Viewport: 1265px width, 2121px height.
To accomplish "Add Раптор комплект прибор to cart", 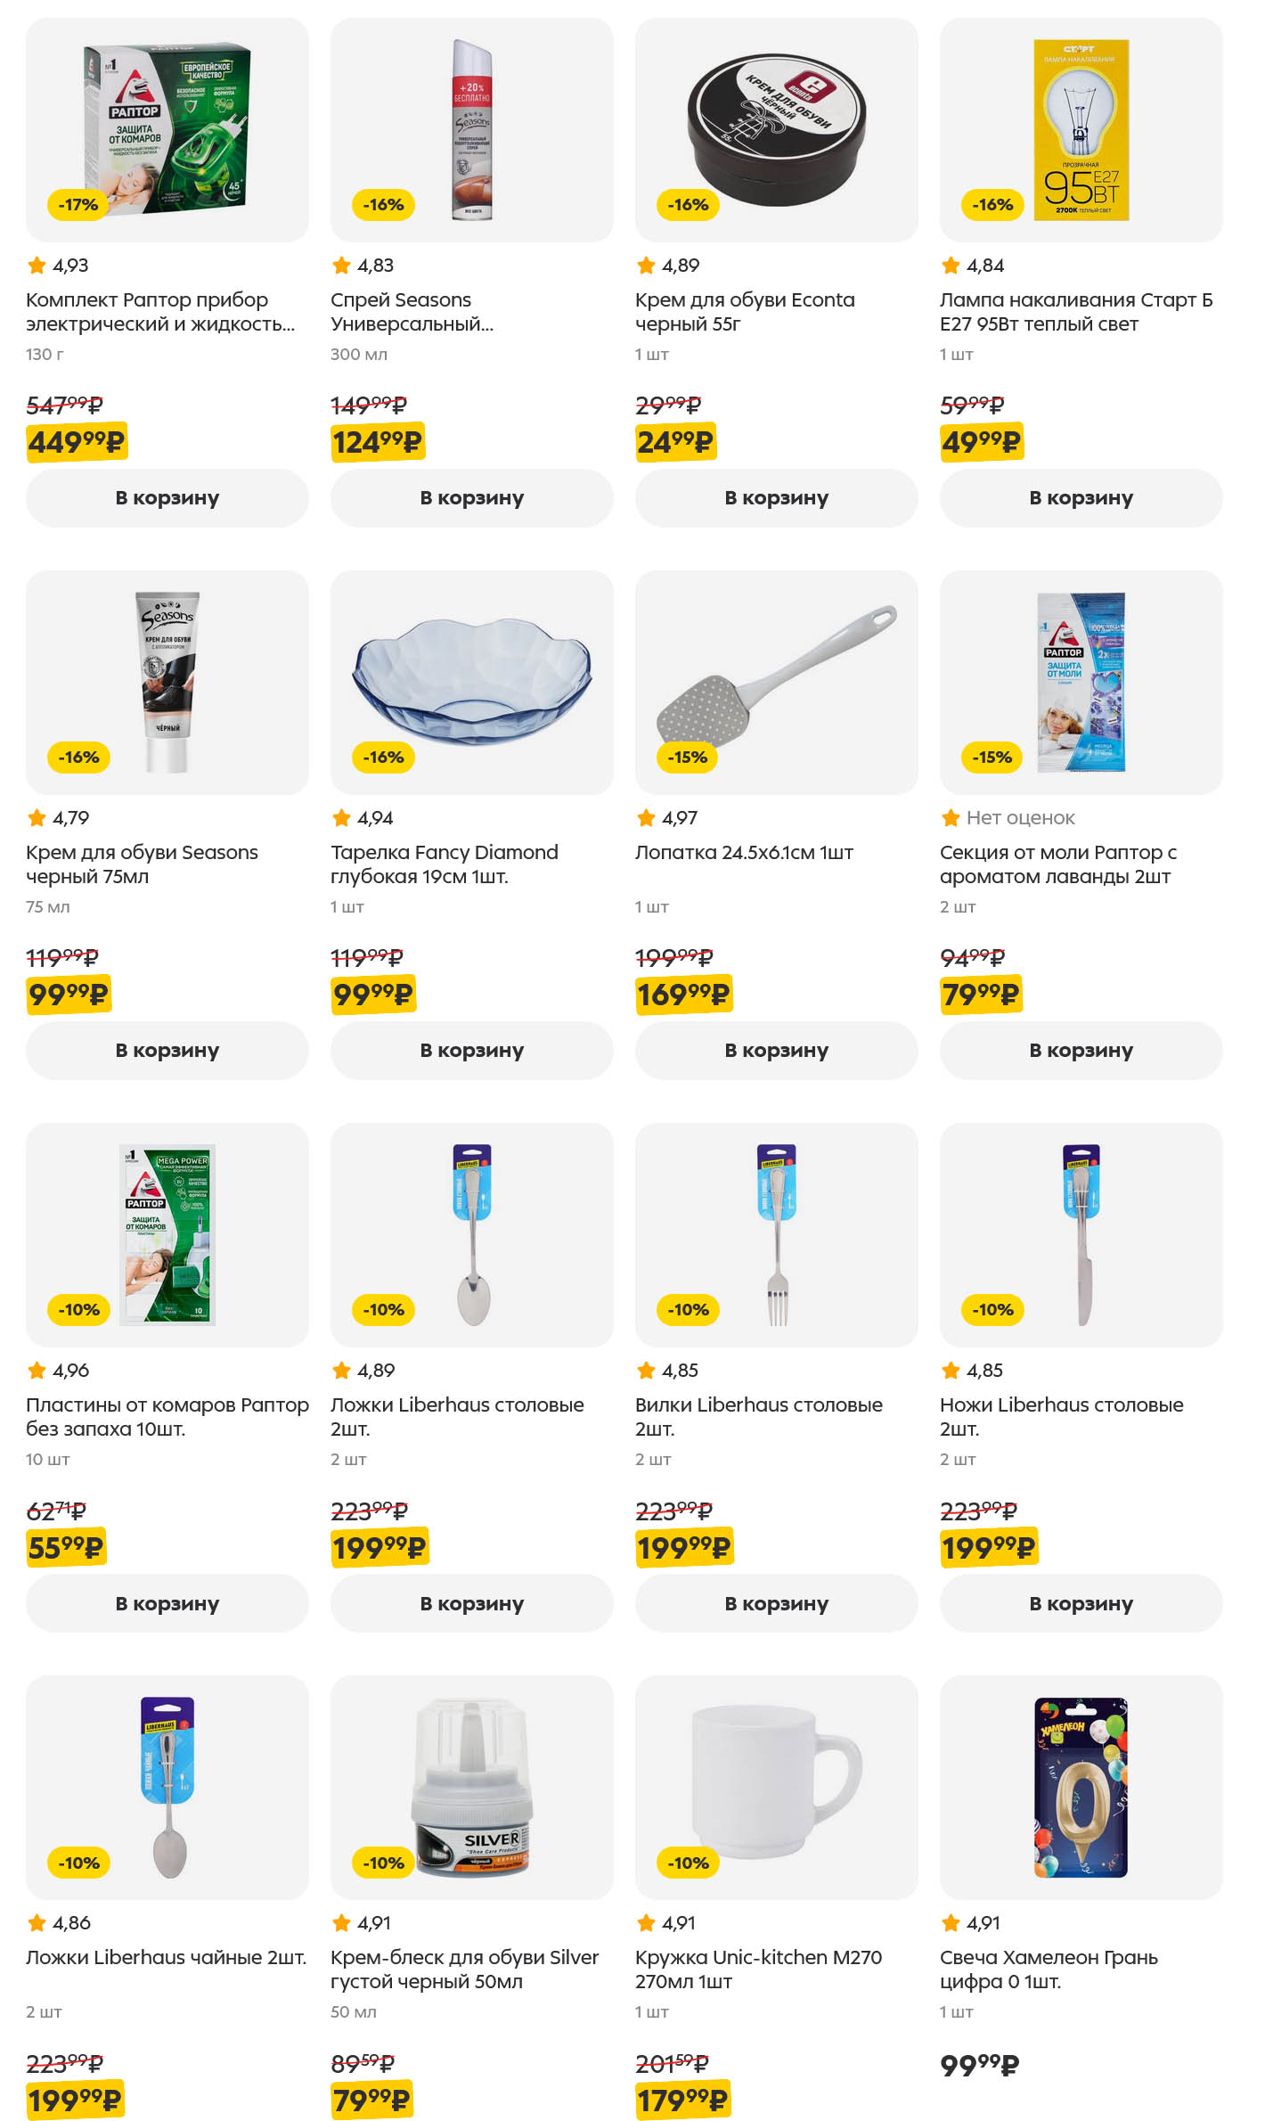I will [167, 498].
